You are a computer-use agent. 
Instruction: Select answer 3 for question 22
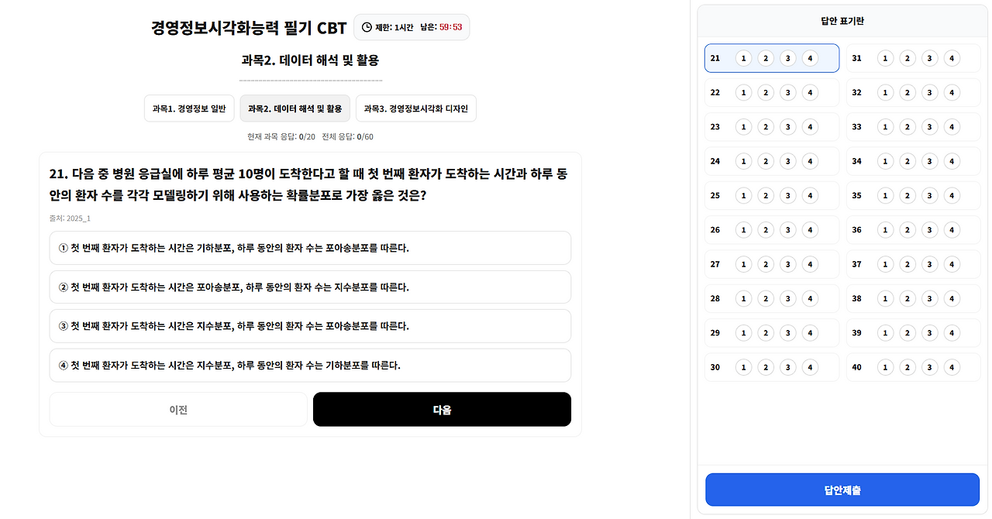pos(787,92)
